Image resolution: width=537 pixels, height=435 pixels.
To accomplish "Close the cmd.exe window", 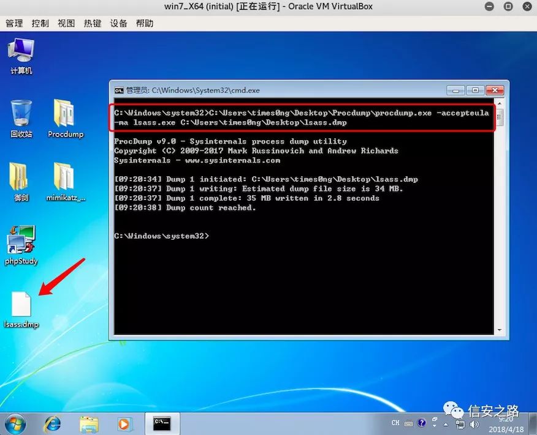I will [495, 90].
